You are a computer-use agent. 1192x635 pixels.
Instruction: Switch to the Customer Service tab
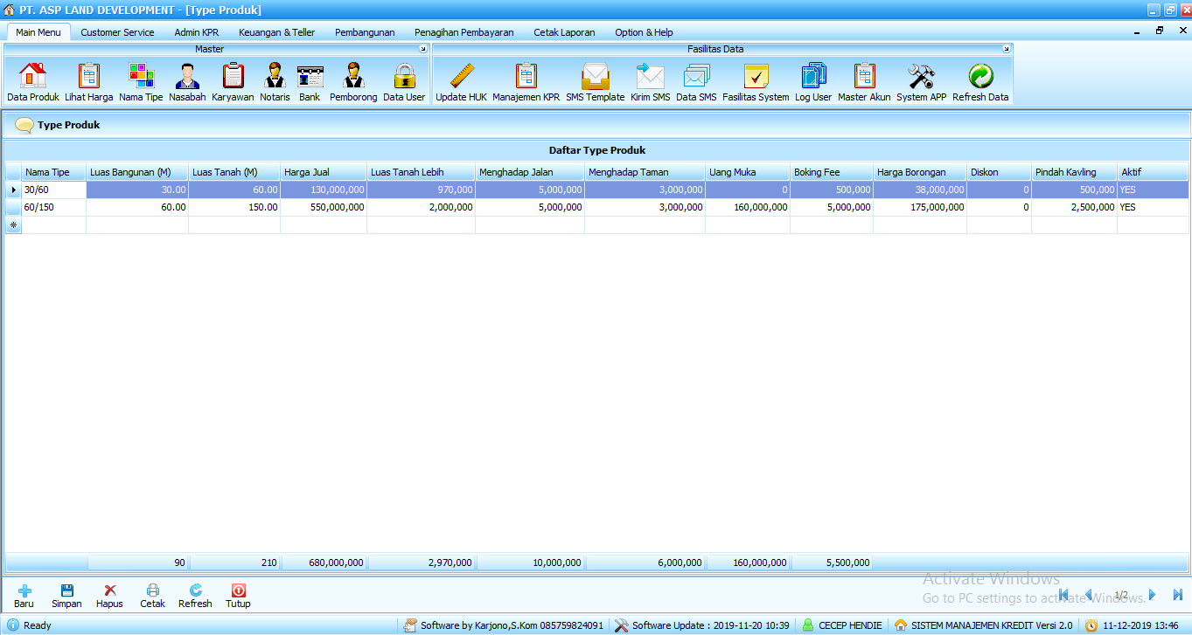117,32
